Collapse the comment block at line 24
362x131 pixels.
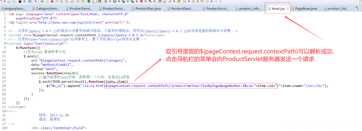coord(7,111)
